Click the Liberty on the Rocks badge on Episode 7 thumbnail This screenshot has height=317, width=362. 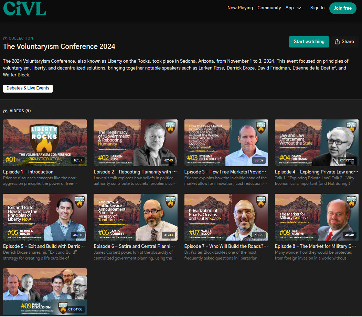pos(261,202)
